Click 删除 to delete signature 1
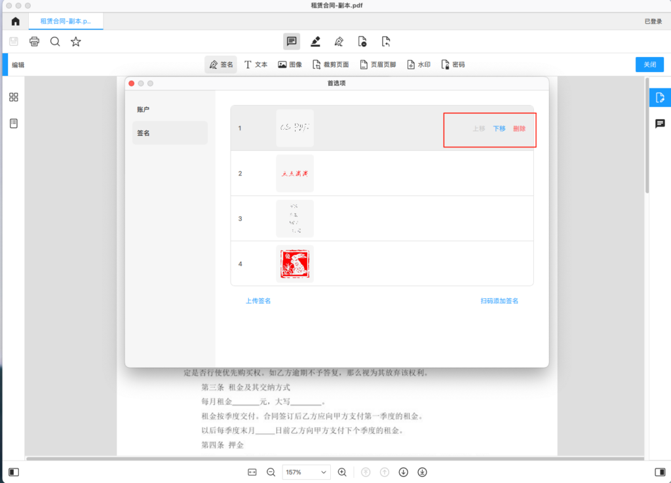The image size is (671, 483). pyautogui.click(x=519, y=128)
